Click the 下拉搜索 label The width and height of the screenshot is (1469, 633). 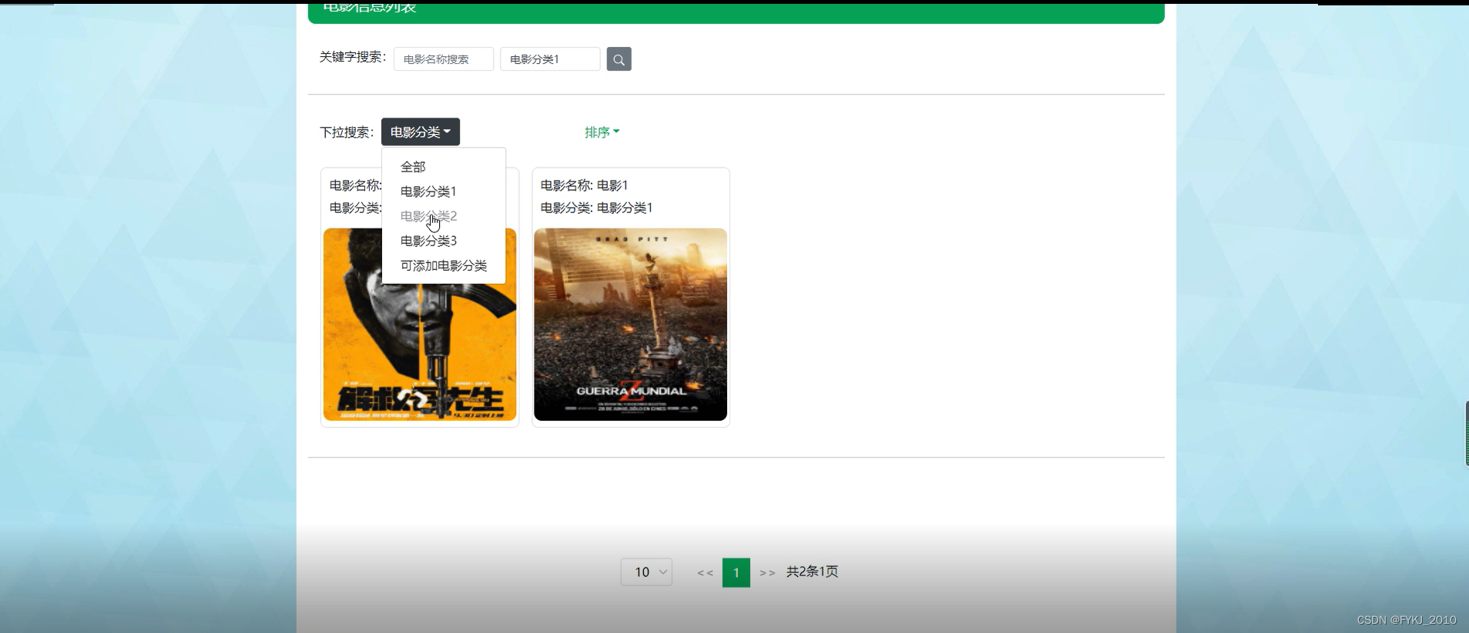[x=347, y=132]
